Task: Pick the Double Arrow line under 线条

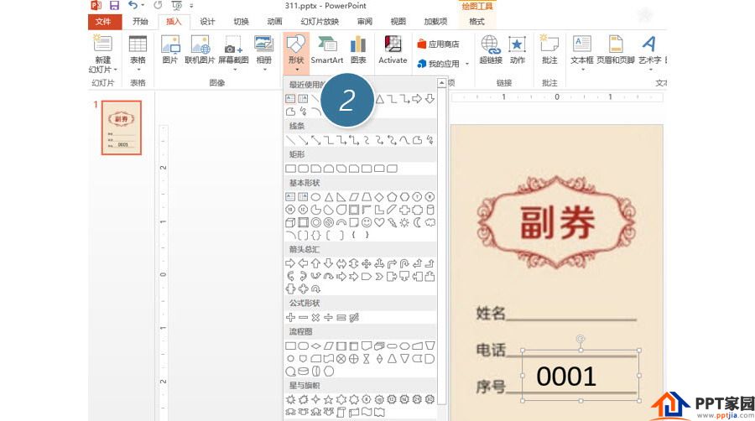Action: (x=316, y=140)
